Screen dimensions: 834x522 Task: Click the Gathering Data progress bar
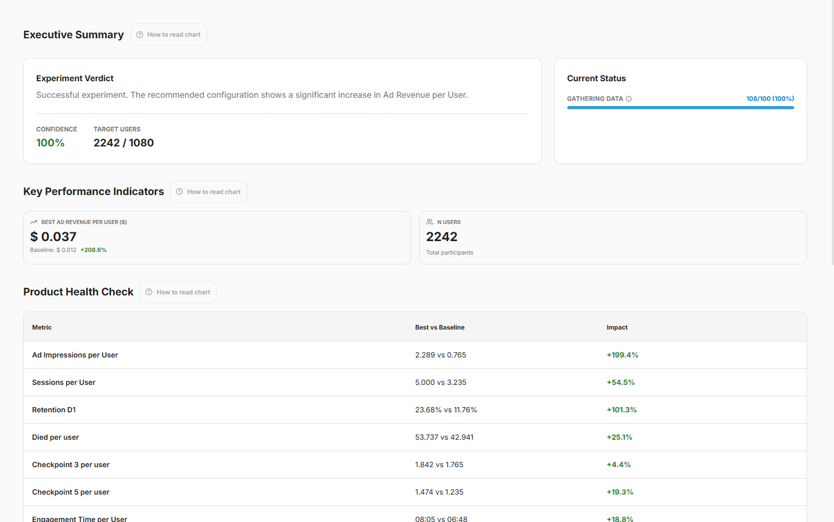pos(680,108)
